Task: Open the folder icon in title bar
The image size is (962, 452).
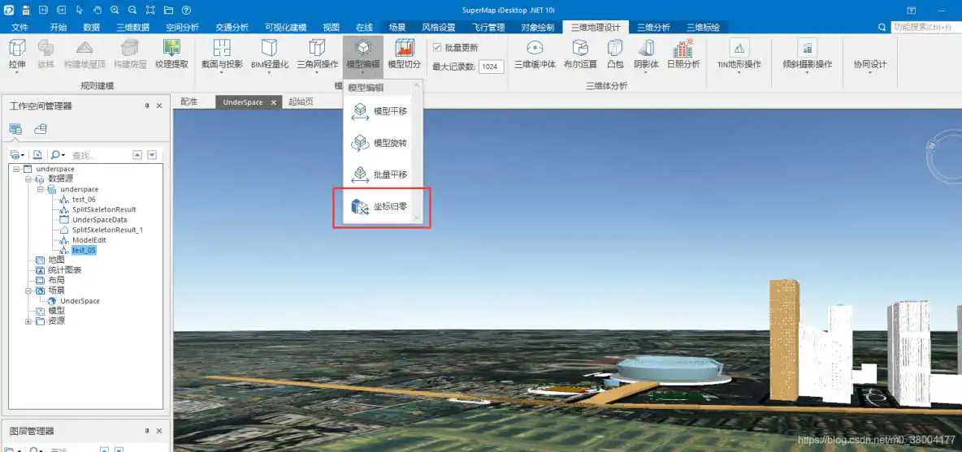Action: tap(169, 11)
